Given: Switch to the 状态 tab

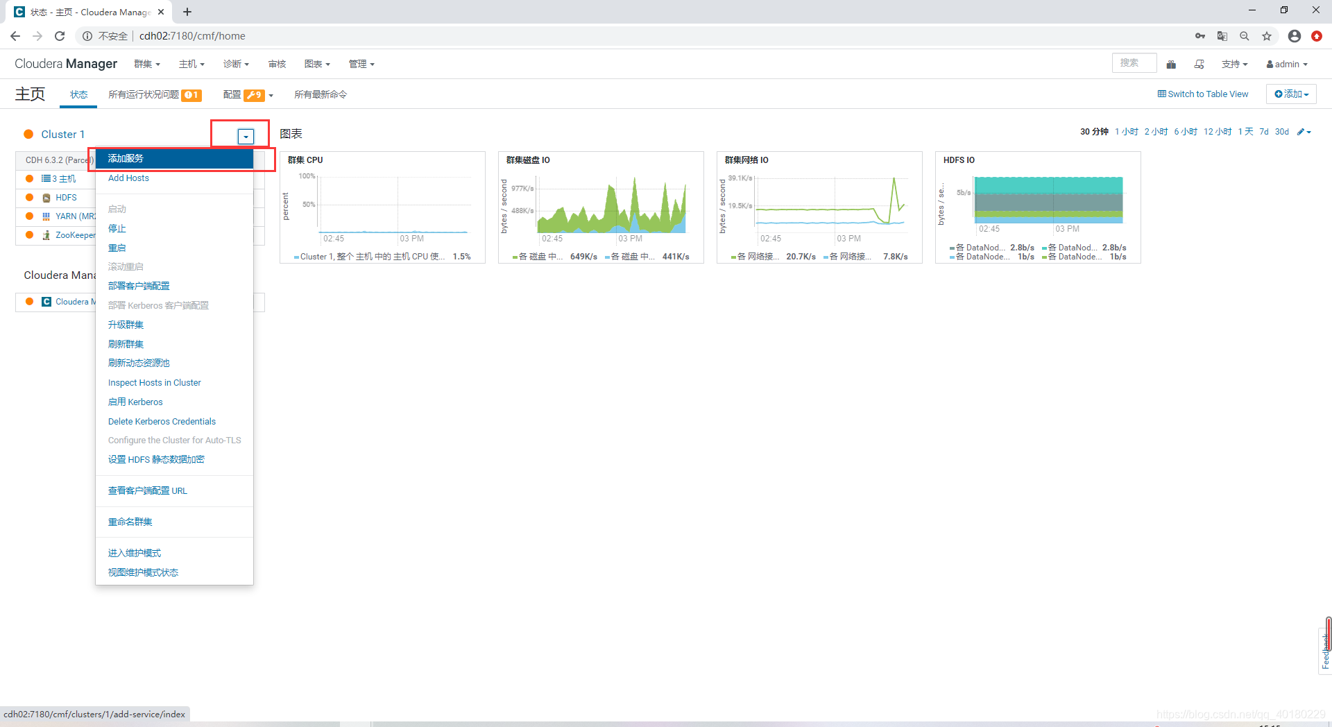Looking at the screenshot, I should coord(78,95).
